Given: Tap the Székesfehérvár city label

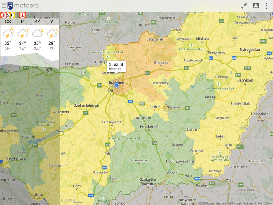Looking at the screenshot, I should point(87,105).
